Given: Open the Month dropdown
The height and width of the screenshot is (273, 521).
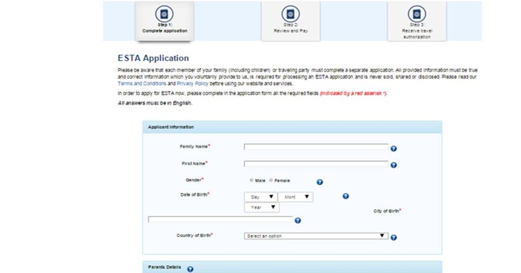Looking at the screenshot, I should [x=295, y=197].
